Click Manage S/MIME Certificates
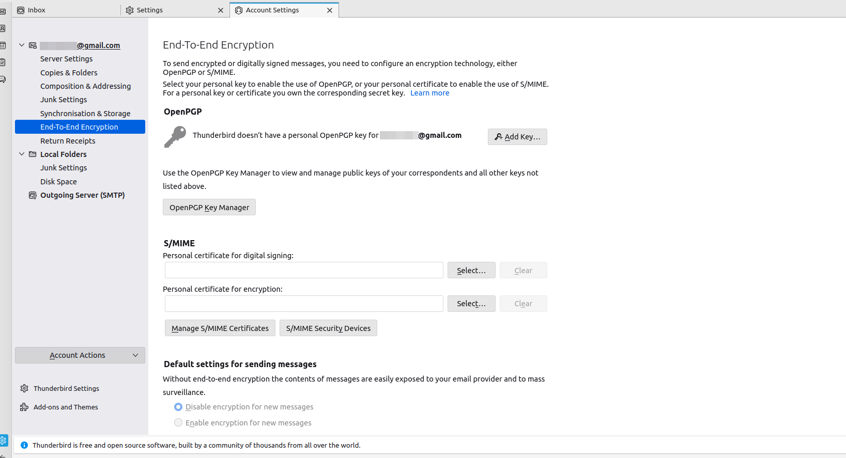This screenshot has height=458, width=846. tap(220, 328)
